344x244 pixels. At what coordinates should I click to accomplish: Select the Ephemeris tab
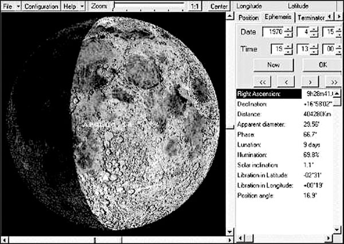278,17
